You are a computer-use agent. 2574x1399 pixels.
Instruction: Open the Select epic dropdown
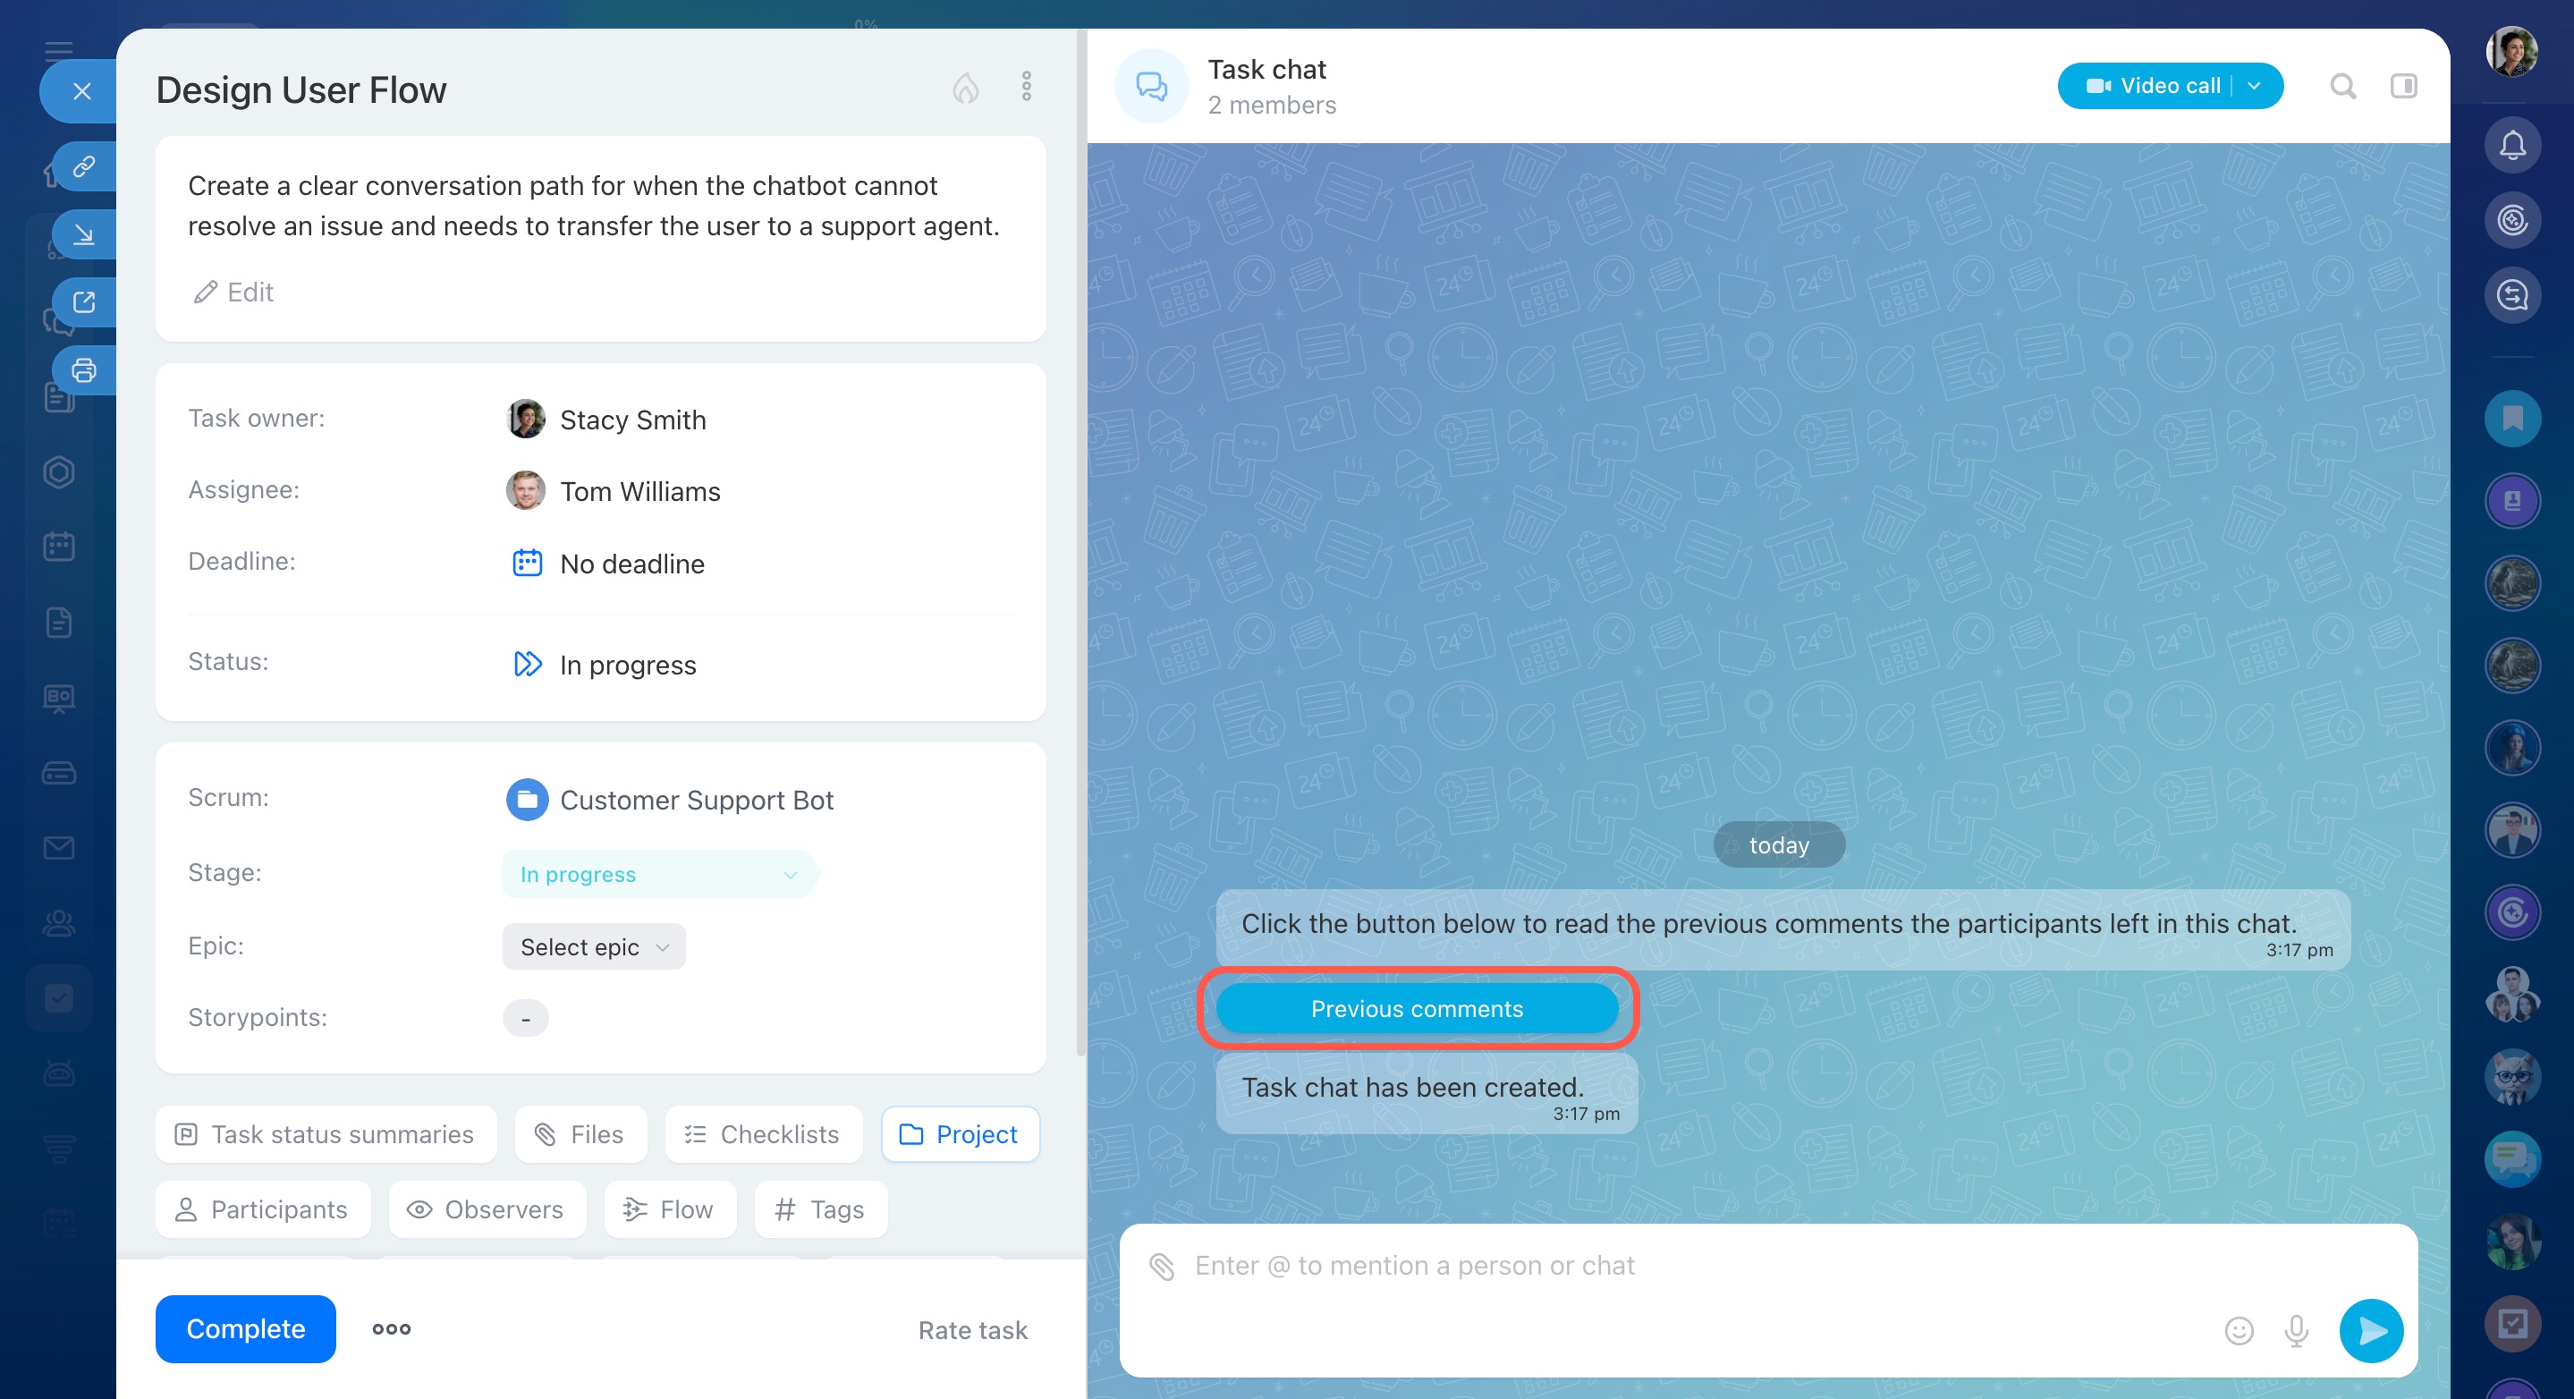click(594, 946)
